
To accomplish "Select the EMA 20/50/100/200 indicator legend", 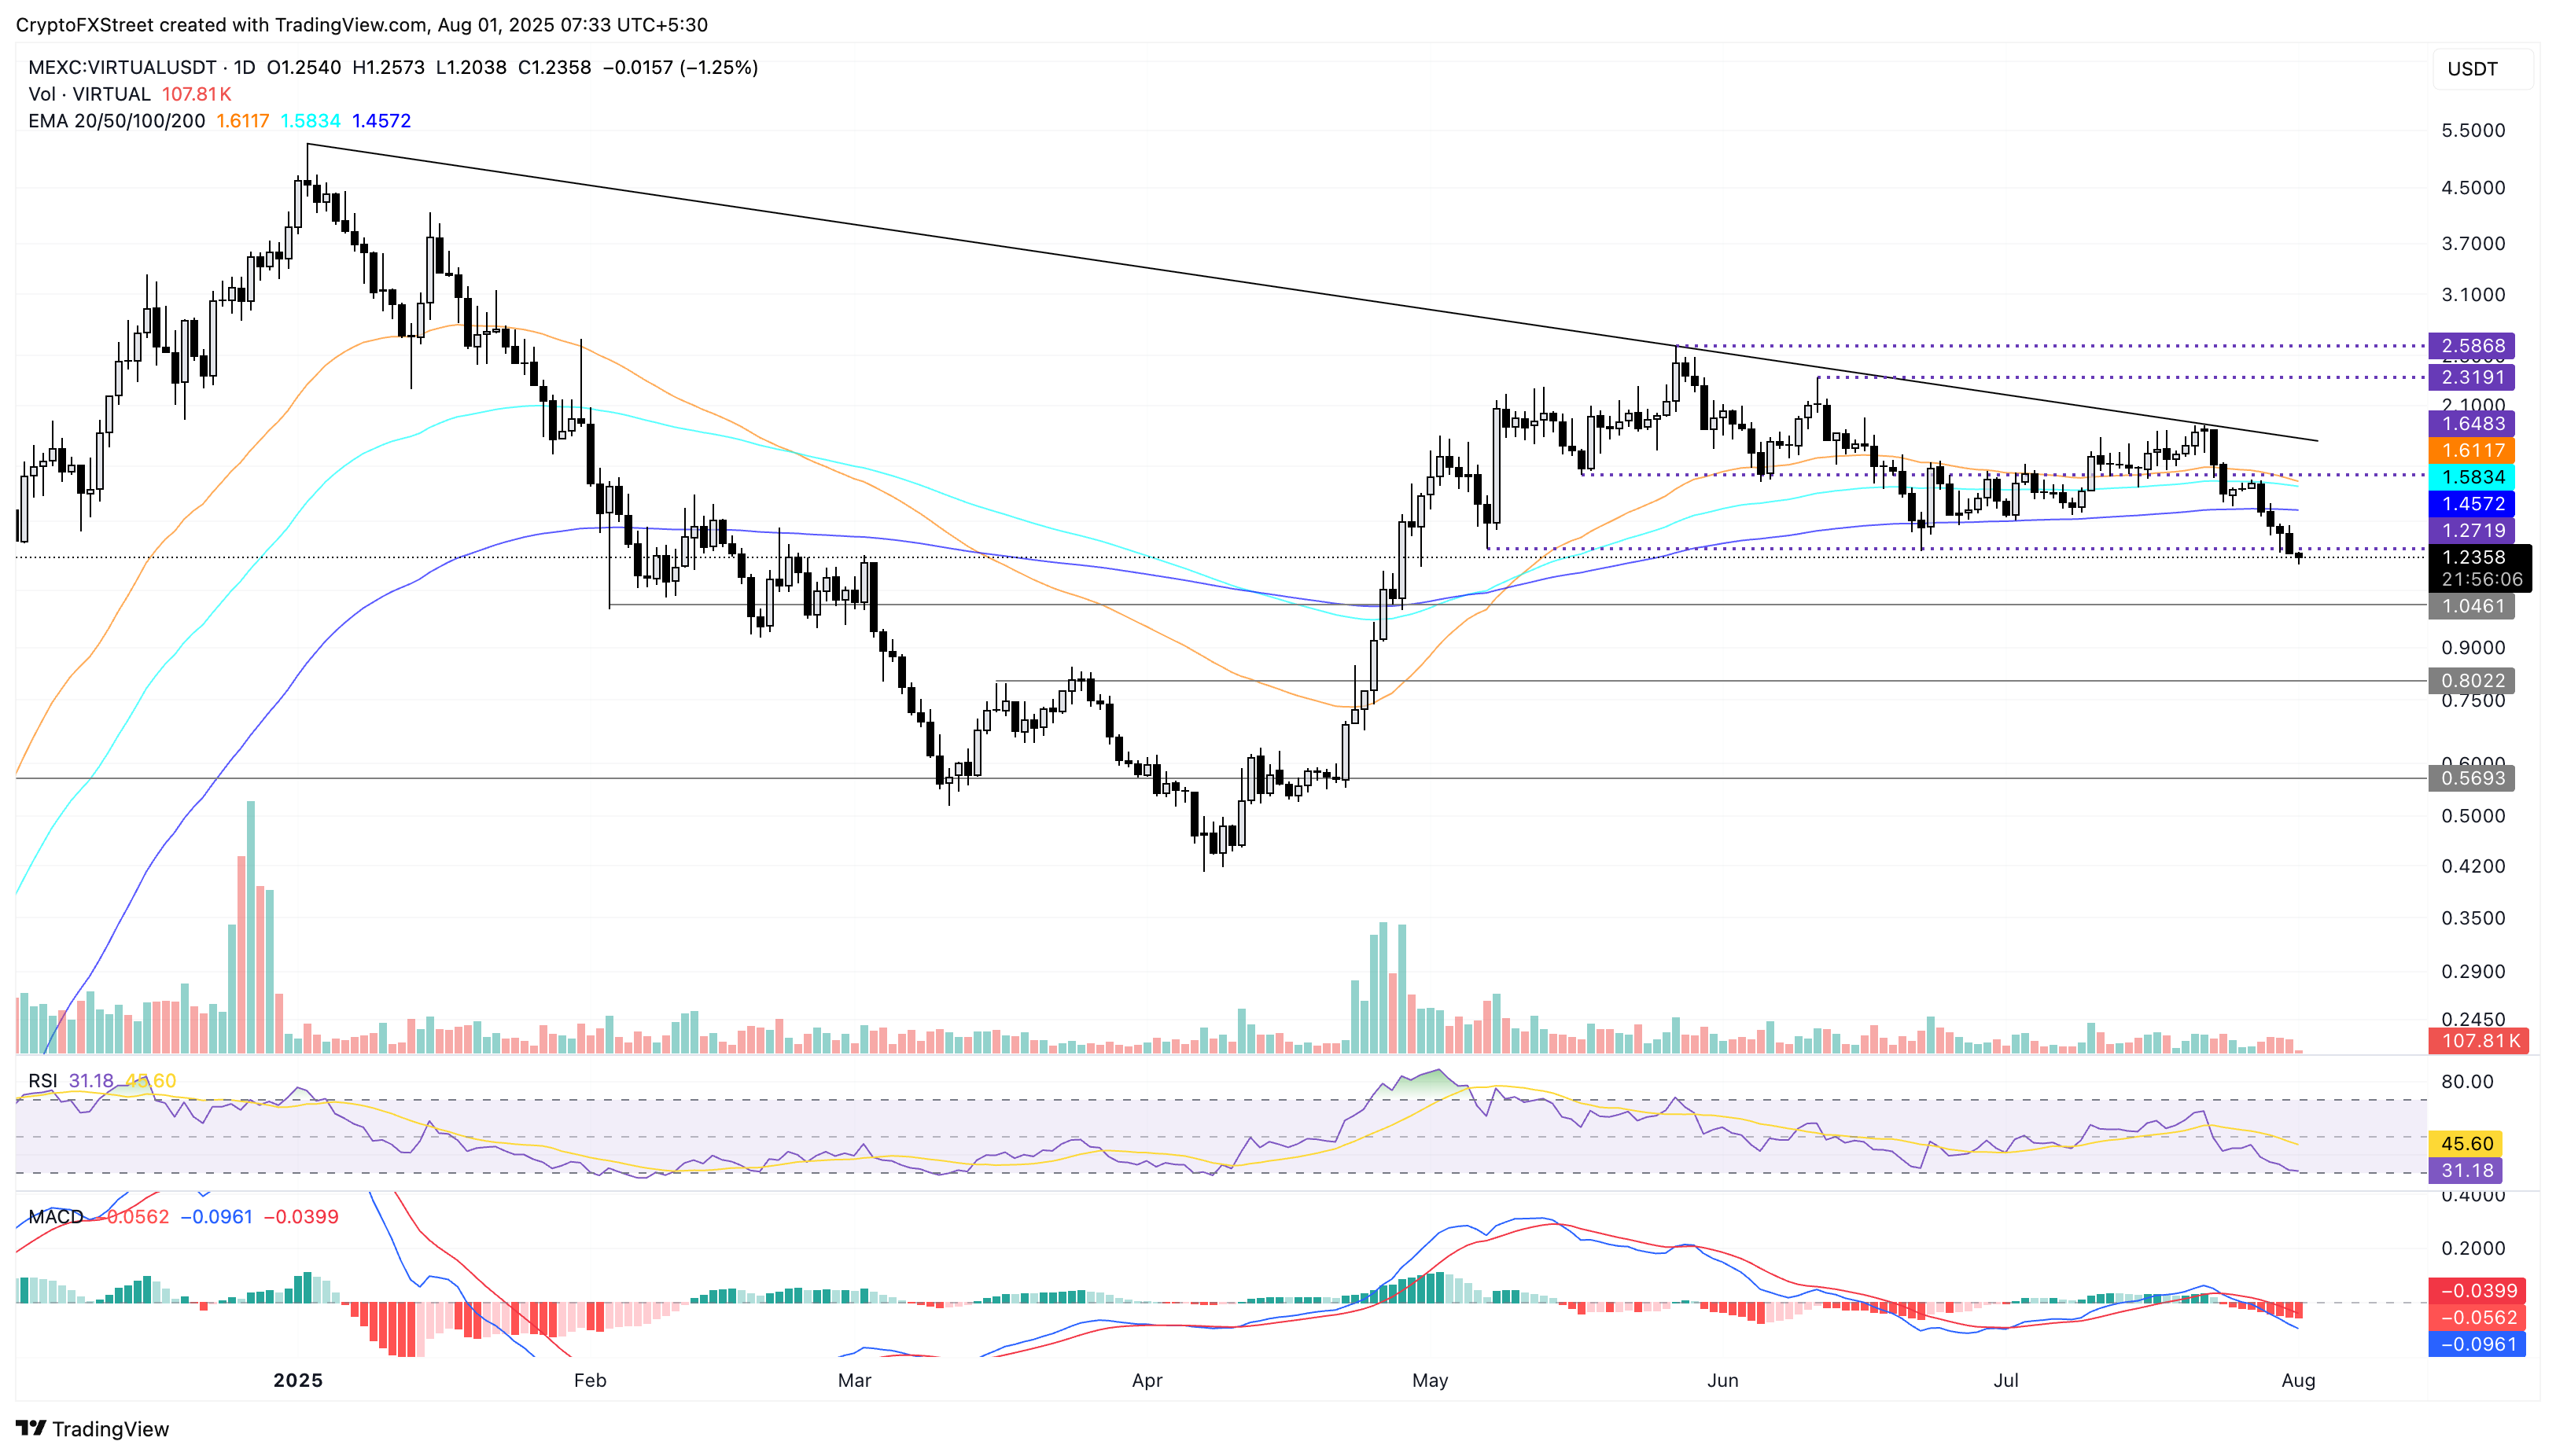I will tap(116, 121).
